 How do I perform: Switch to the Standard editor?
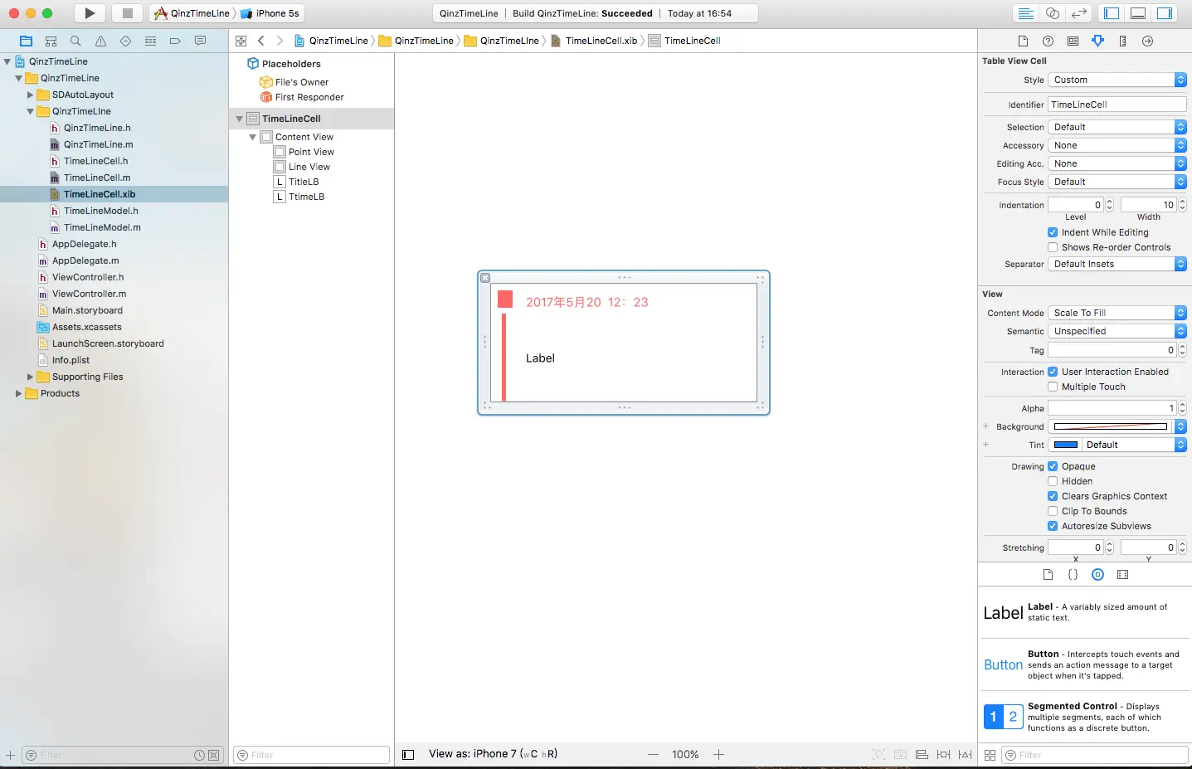pos(1026,13)
